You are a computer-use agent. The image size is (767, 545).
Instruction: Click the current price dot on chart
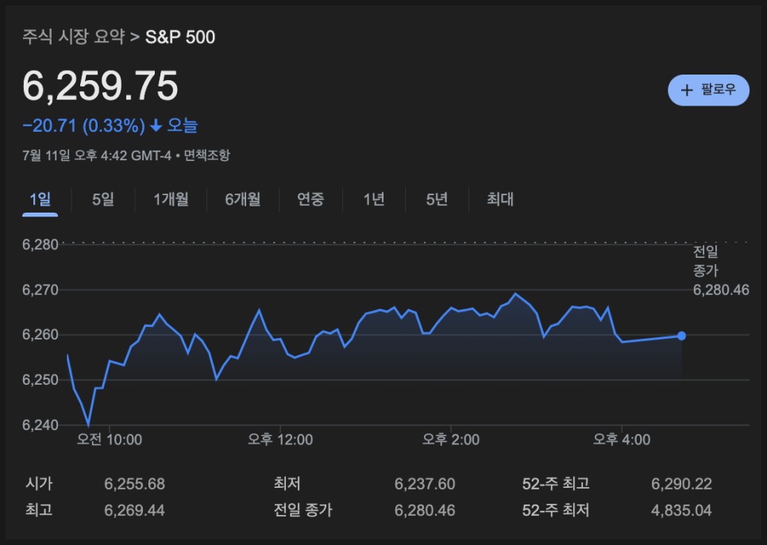click(x=681, y=336)
